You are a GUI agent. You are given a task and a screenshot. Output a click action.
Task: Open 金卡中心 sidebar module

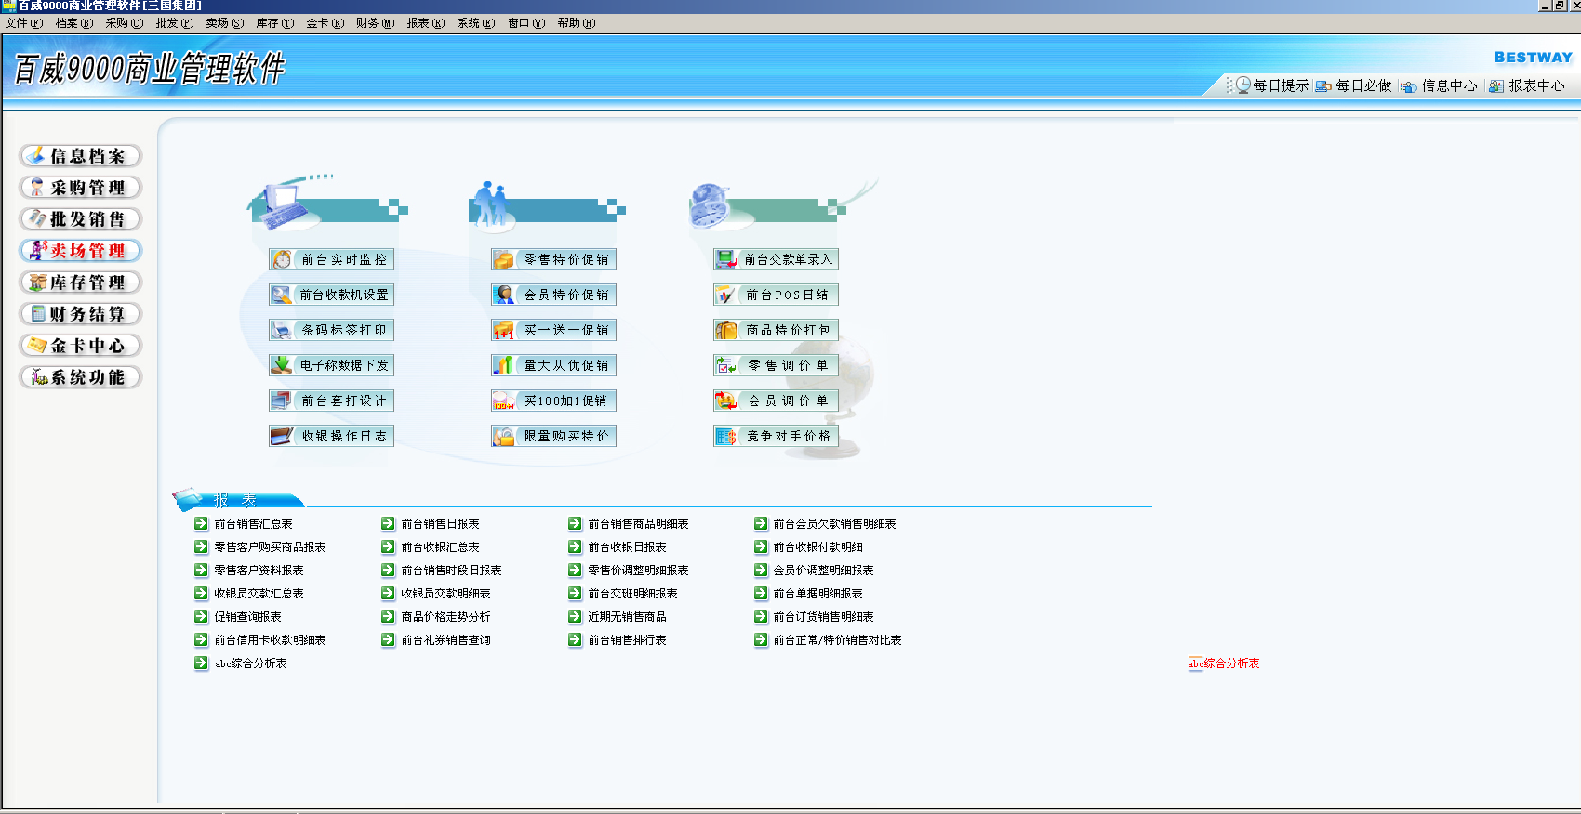click(x=81, y=346)
